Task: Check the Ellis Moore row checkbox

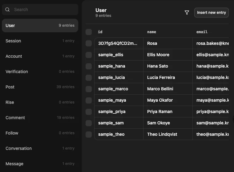Action: click(89, 55)
